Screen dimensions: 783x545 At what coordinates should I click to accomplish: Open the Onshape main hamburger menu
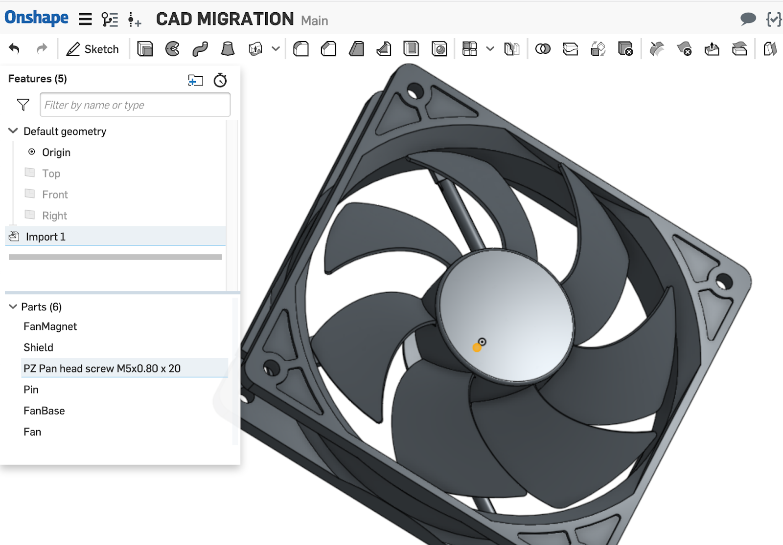(x=85, y=20)
